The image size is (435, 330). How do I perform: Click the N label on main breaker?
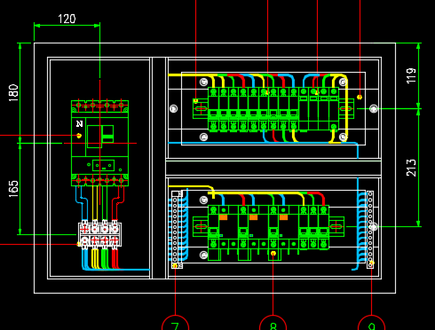pyautogui.click(x=79, y=124)
